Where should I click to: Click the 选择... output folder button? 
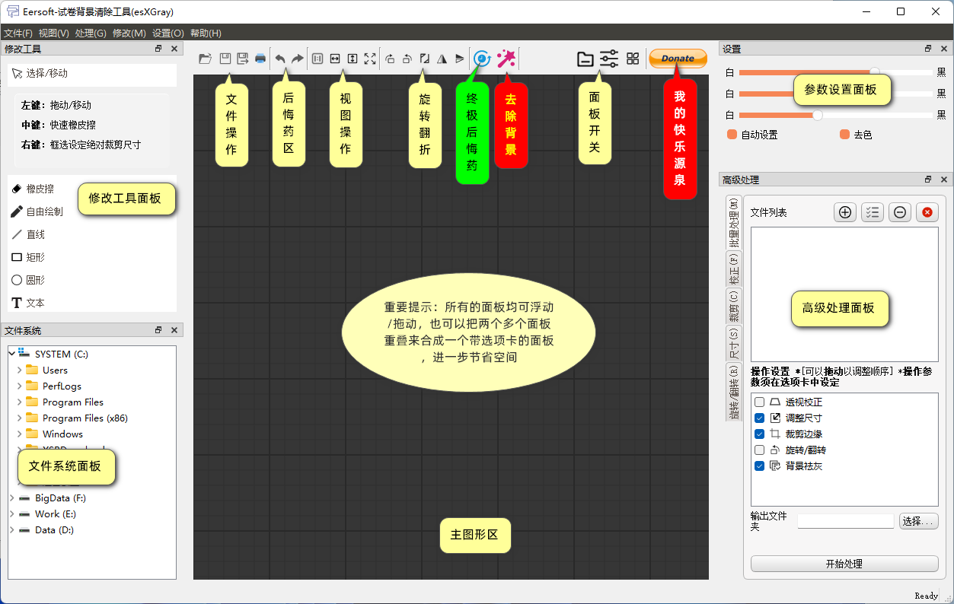click(x=918, y=521)
